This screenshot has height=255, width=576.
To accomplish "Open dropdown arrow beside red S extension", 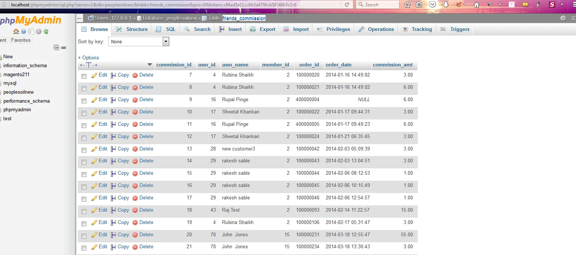I will (x=562, y=4).
